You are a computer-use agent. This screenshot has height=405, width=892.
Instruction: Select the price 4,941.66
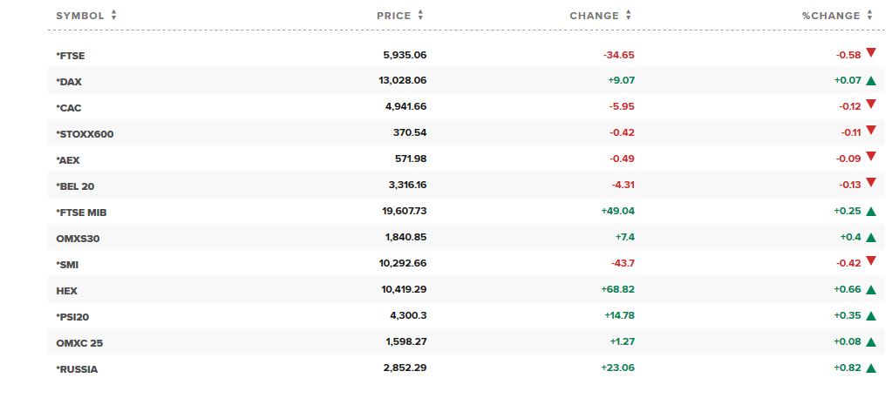[405, 107]
